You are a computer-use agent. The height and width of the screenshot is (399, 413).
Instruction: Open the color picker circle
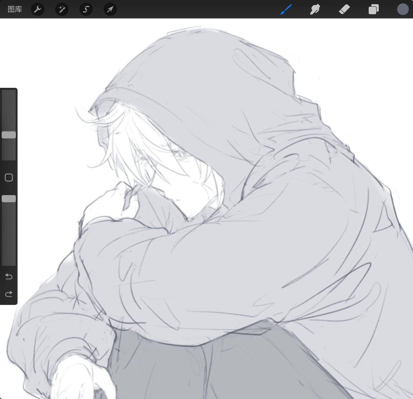pos(403,9)
